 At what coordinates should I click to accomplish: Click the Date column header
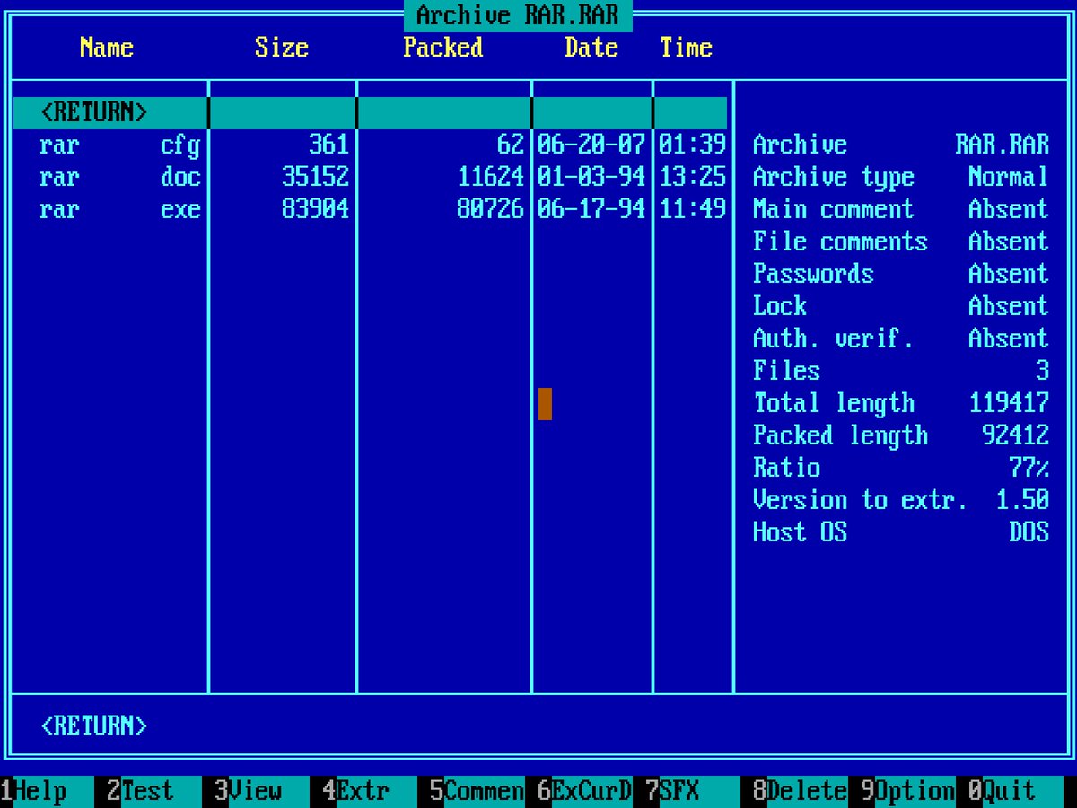pyautogui.click(x=591, y=48)
